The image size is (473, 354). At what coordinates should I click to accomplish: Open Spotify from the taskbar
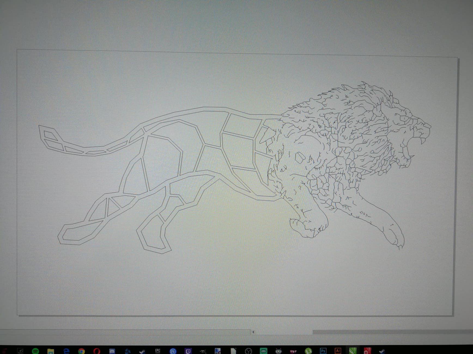(35, 351)
